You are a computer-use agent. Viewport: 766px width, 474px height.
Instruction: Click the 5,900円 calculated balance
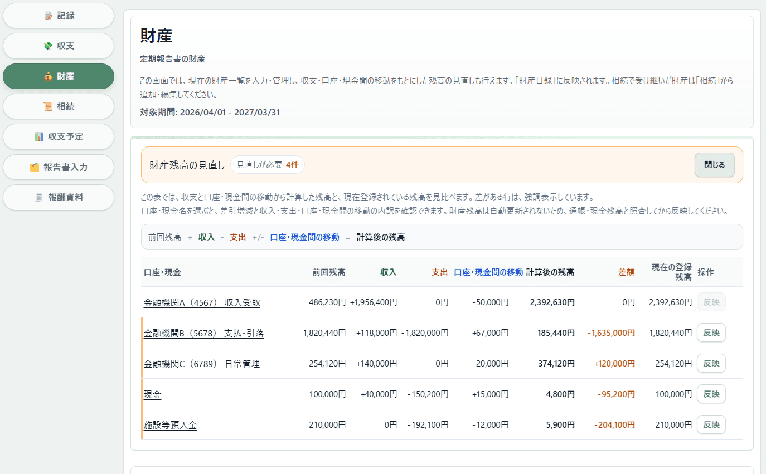pyautogui.click(x=560, y=425)
